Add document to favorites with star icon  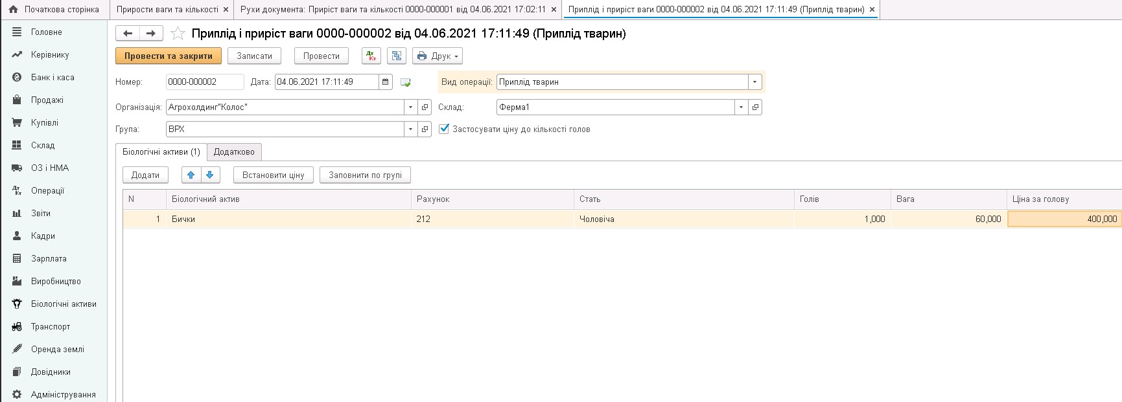(x=178, y=34)
